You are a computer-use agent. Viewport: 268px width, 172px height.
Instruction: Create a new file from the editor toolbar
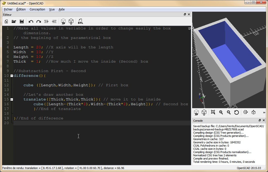tap(6, 21)
